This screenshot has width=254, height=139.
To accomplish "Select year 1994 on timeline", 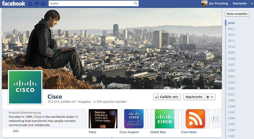I will [x=231, y=130].
